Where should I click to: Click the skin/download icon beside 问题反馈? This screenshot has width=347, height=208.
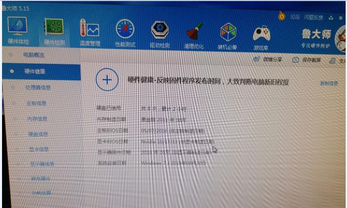[331, 18]
